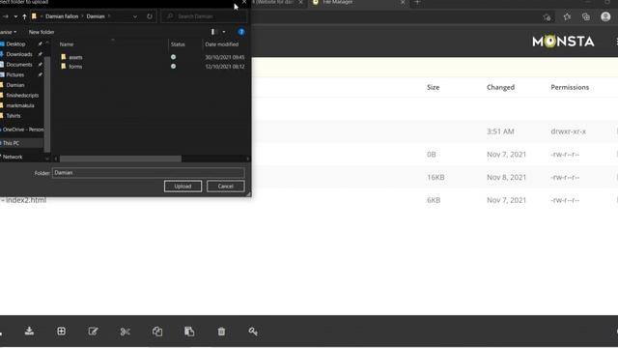Open Tshirts in navigation pane
The width and height of the screenshot is (618, 348).
coord(13,116)
